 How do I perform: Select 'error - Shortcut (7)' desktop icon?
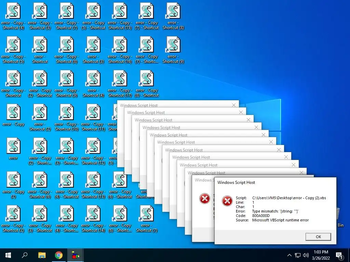coord(147,219)
